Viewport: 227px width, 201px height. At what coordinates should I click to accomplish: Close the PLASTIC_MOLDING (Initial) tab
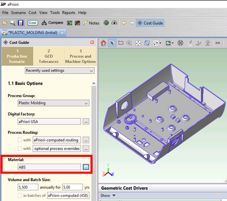click(x=62, y=33)
